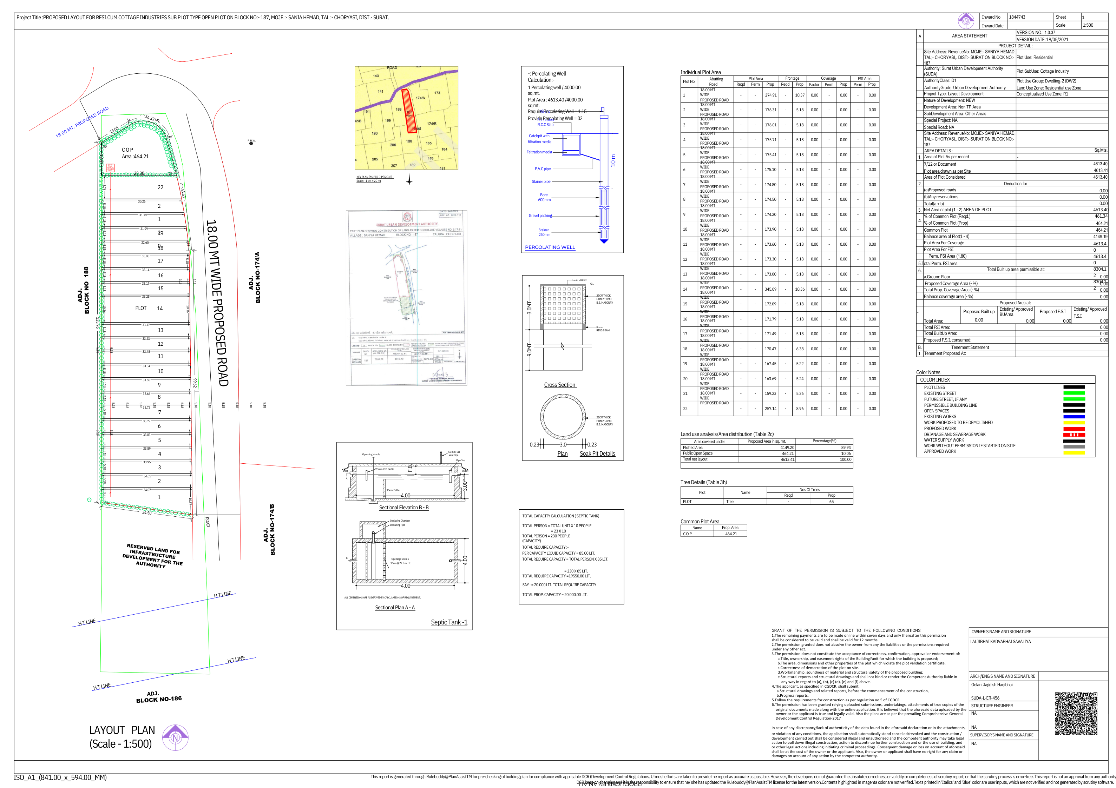1116x788 pixels.
Task: Click the yellow APPROVED WORK color swatch
Action: pyautogui.click(x=1074, y=452)
